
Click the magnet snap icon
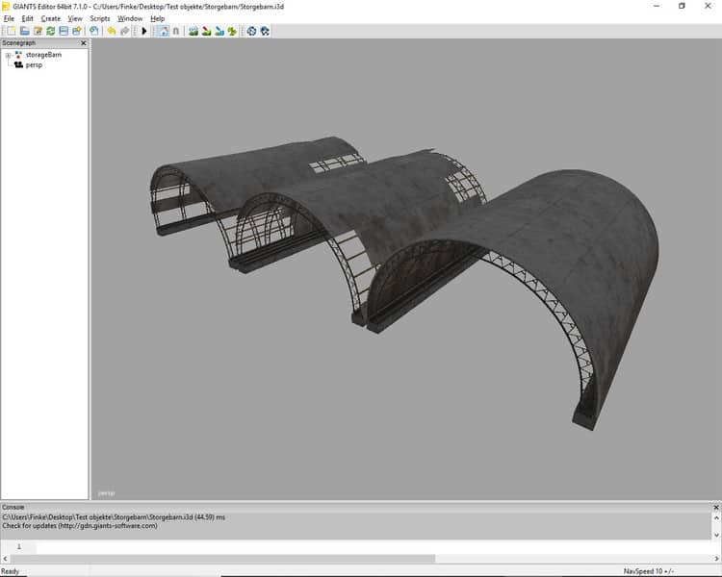pos(175,31)
